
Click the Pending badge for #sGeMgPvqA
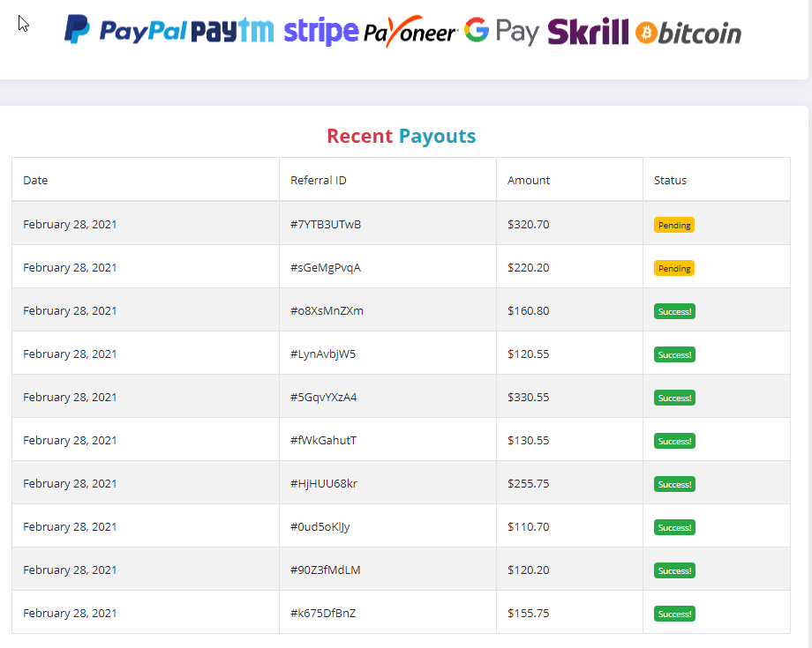click(673, 268)
